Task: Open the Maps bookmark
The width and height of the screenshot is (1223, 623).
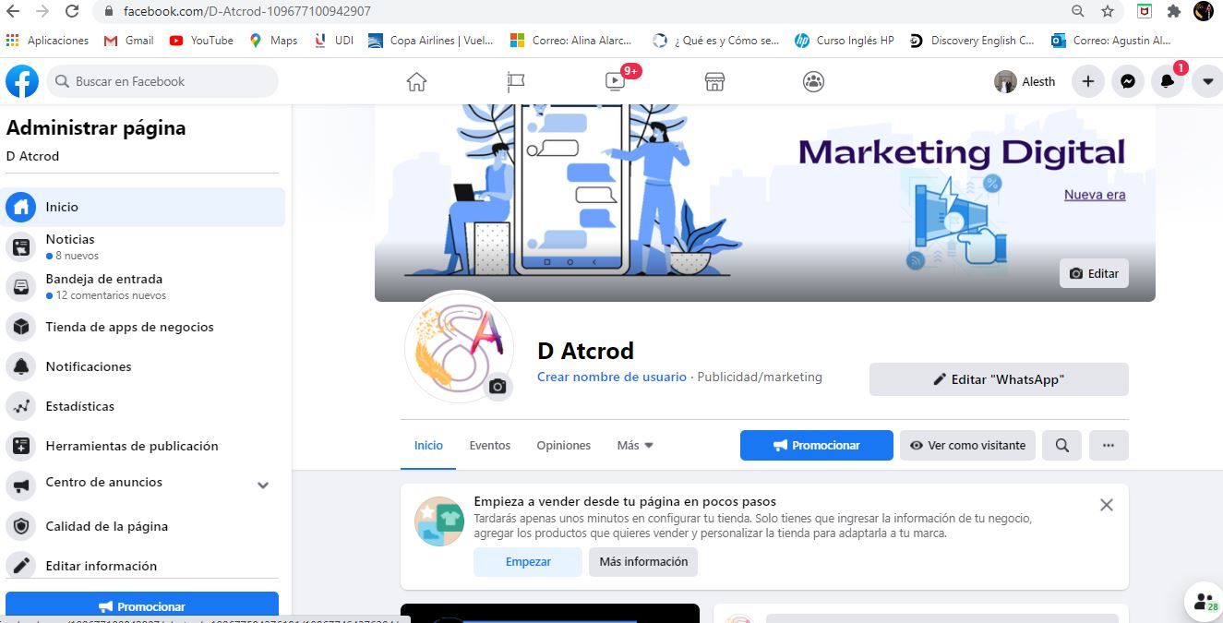Action: coord(273,41)
